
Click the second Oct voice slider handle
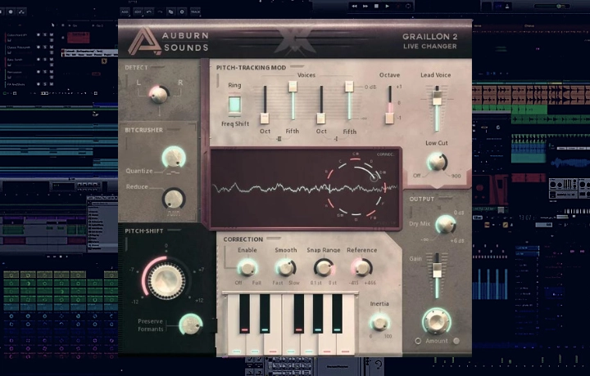click(321, 119)
